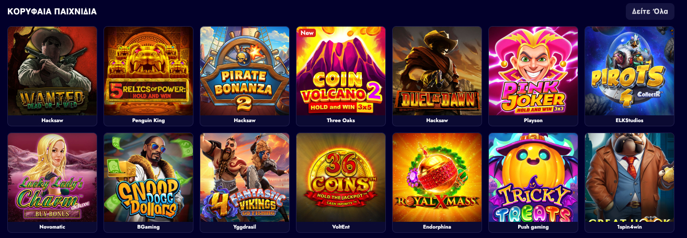Launch the Pink Joker slot game

[533, 71]
